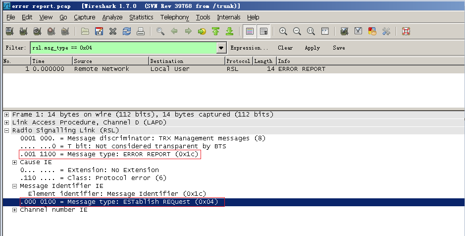The height and width of the screenshot is (236, 465).
Task: Expand the Cause IE node
Action: (15, 162)
